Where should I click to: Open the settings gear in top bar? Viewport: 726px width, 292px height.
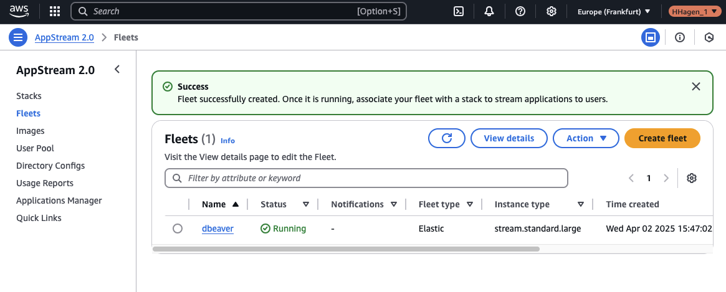click(551, 11)
